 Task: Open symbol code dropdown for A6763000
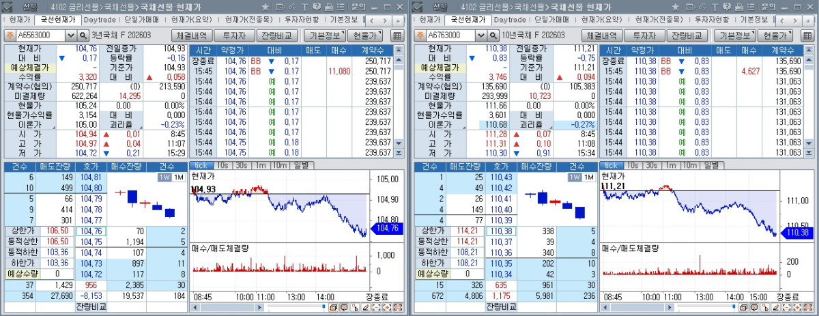pyautogui.click(x=480, y=35)
